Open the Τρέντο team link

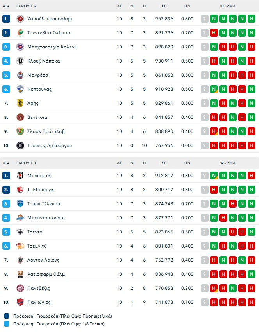tap(35, 232)
